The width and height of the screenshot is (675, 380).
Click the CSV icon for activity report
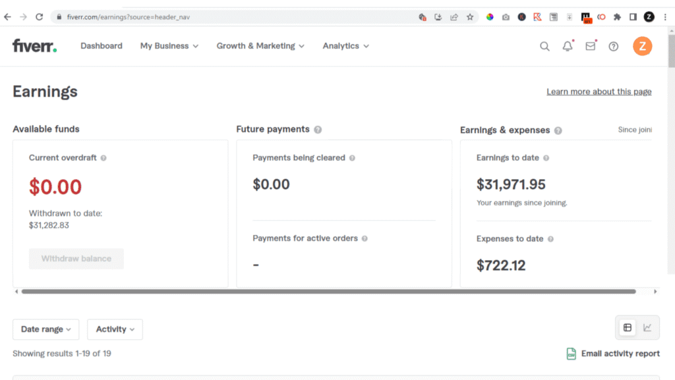coord(572,354)
